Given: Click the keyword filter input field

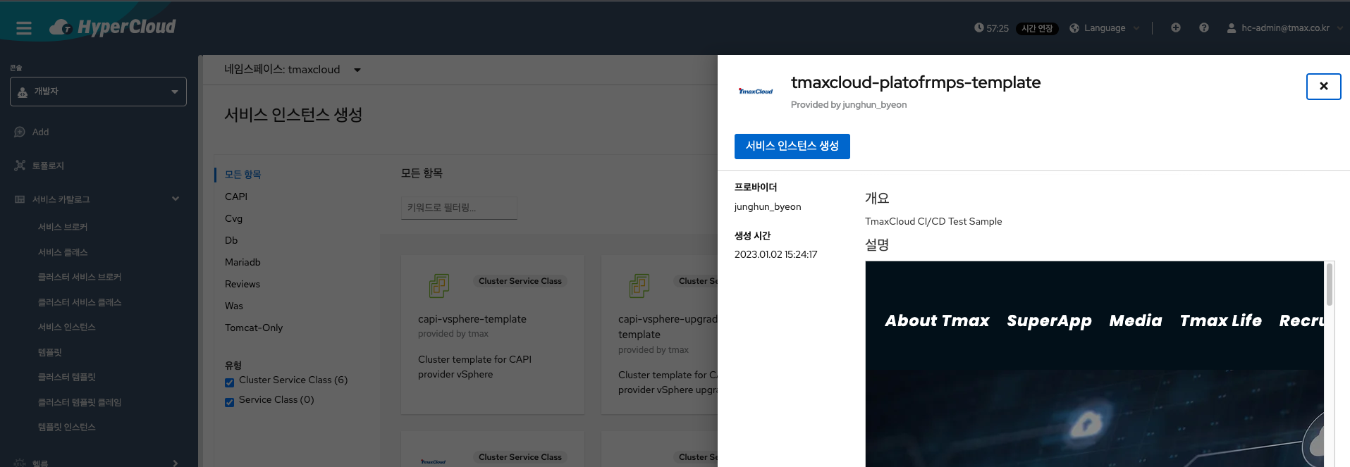Looking at the screenshot, I should point(459,208).
